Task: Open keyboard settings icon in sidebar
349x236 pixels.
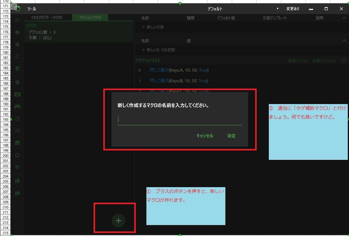Action: tap(17, 94)
